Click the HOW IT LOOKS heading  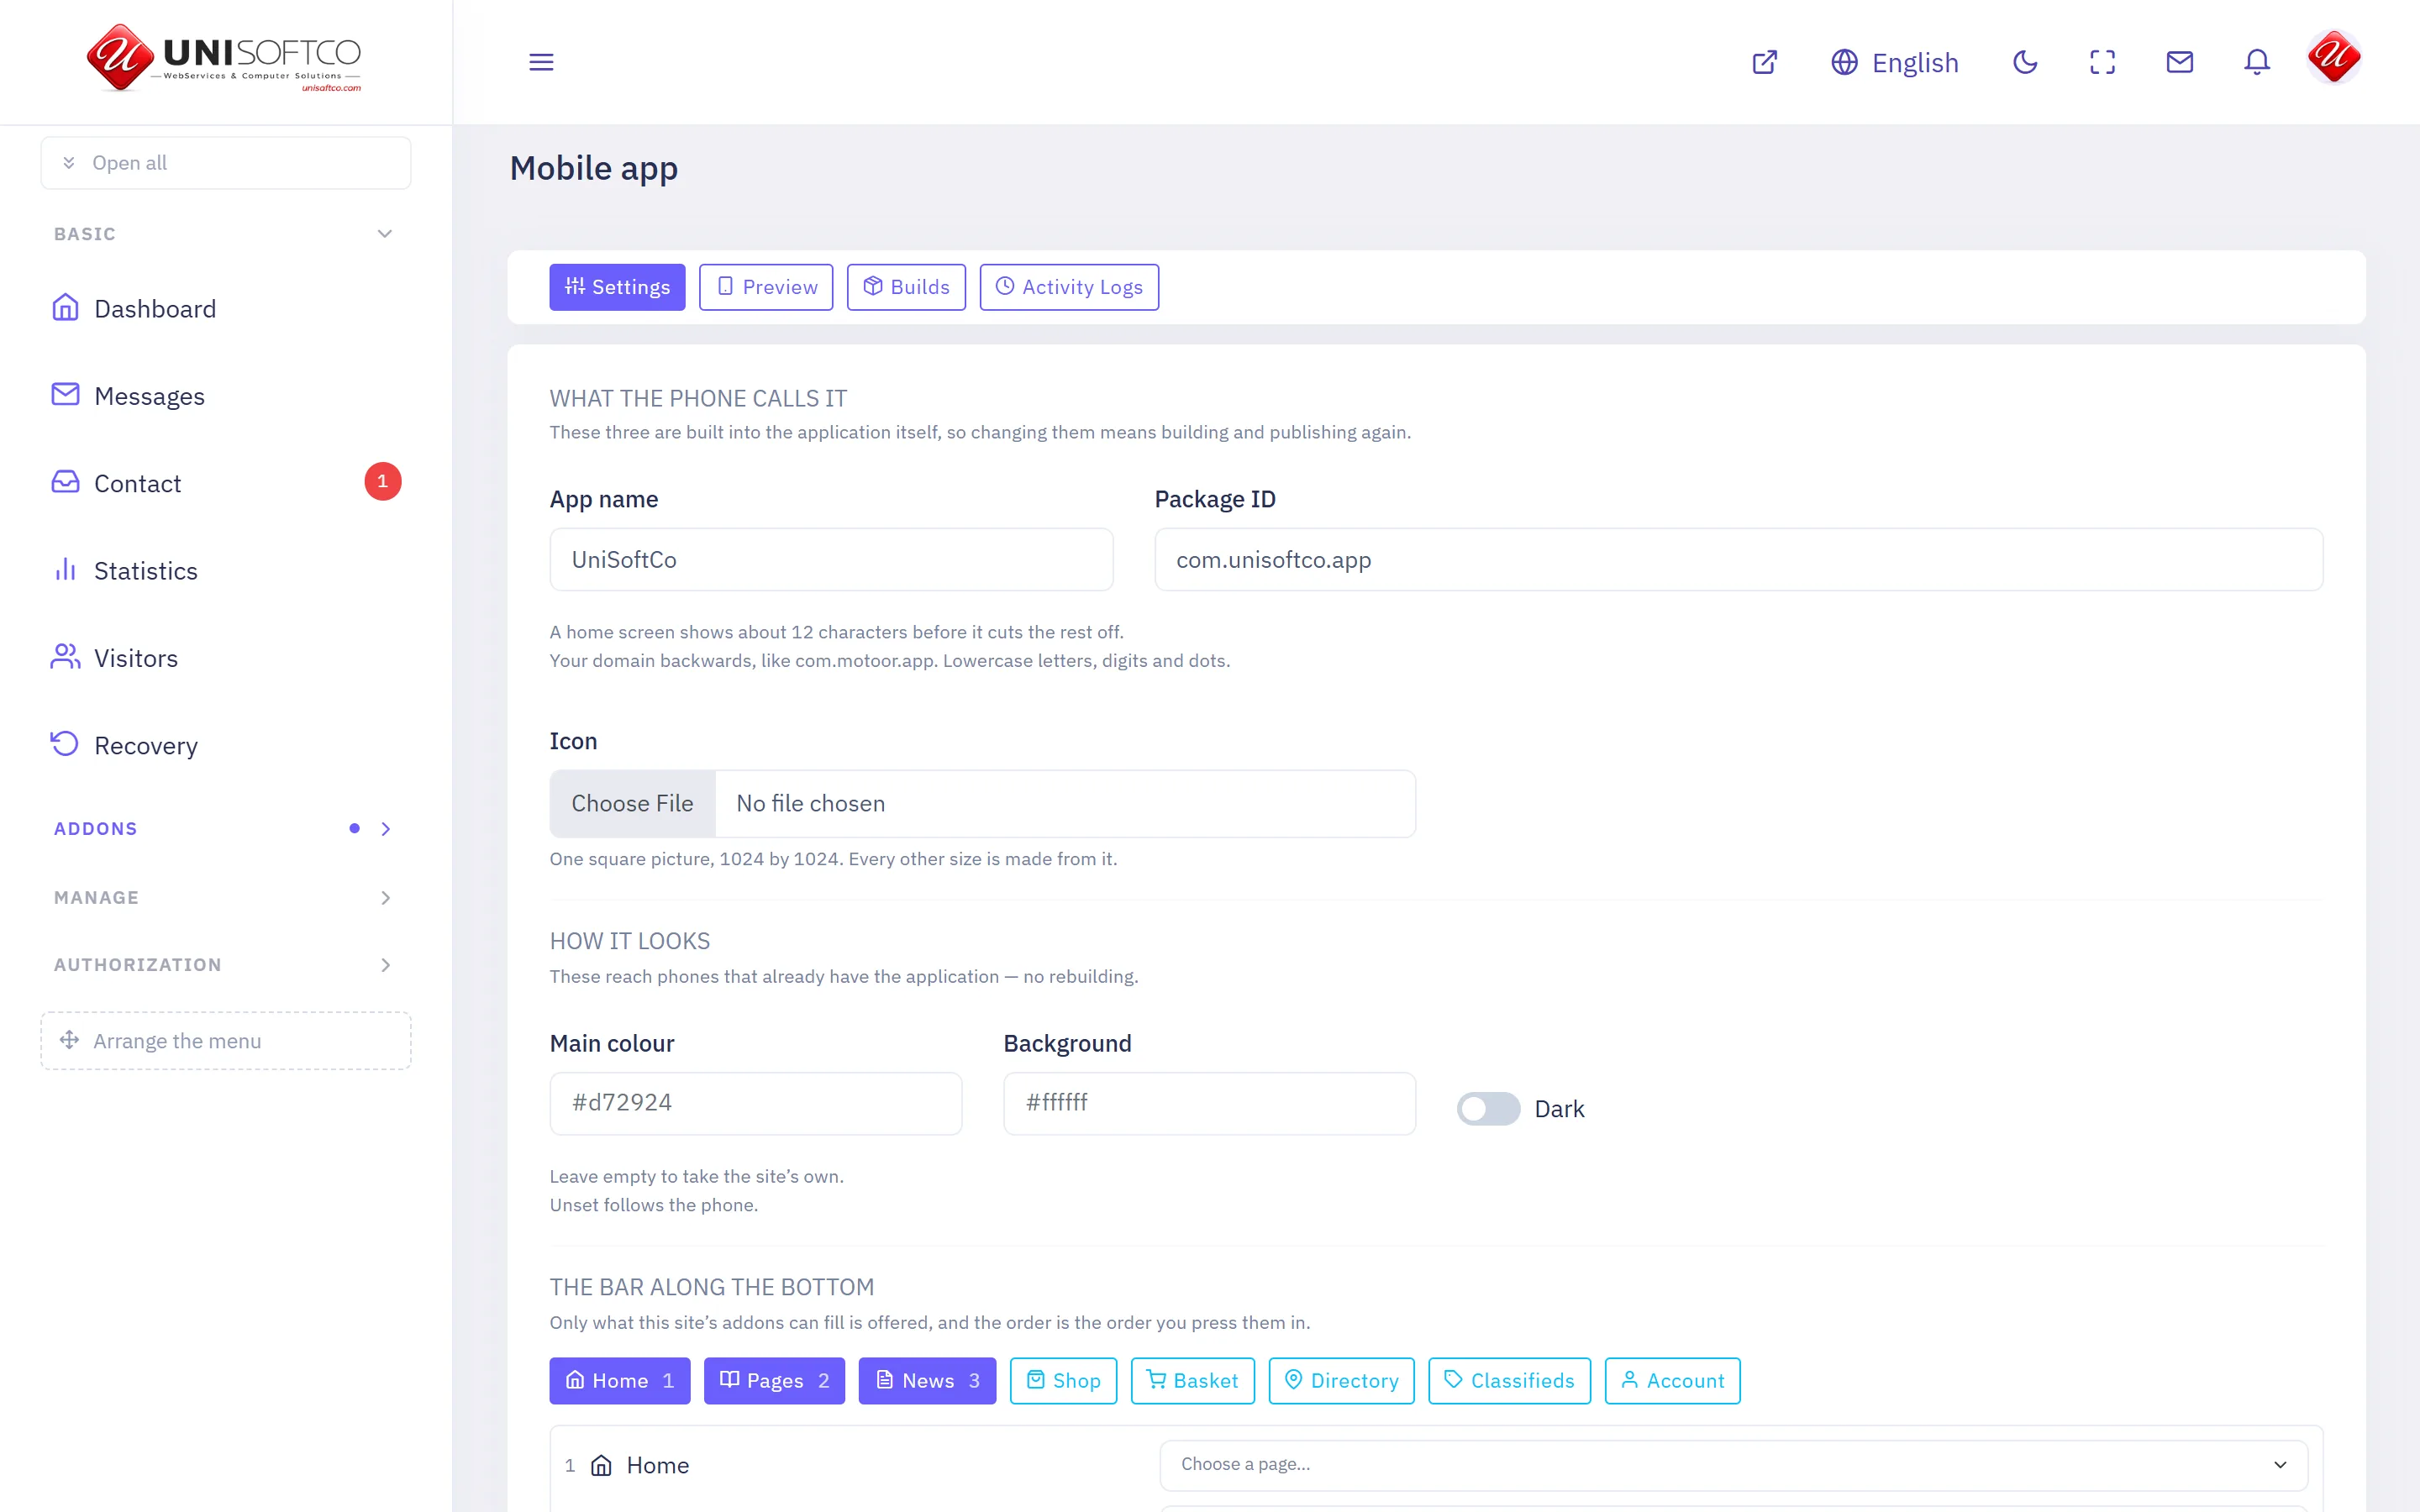click(630, 941)
